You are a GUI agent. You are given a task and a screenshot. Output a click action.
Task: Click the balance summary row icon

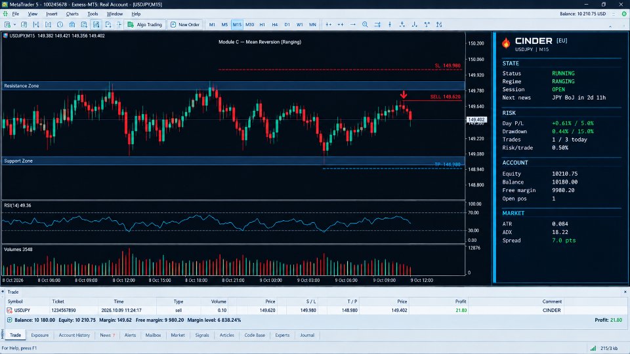click(x=9, y=320)
